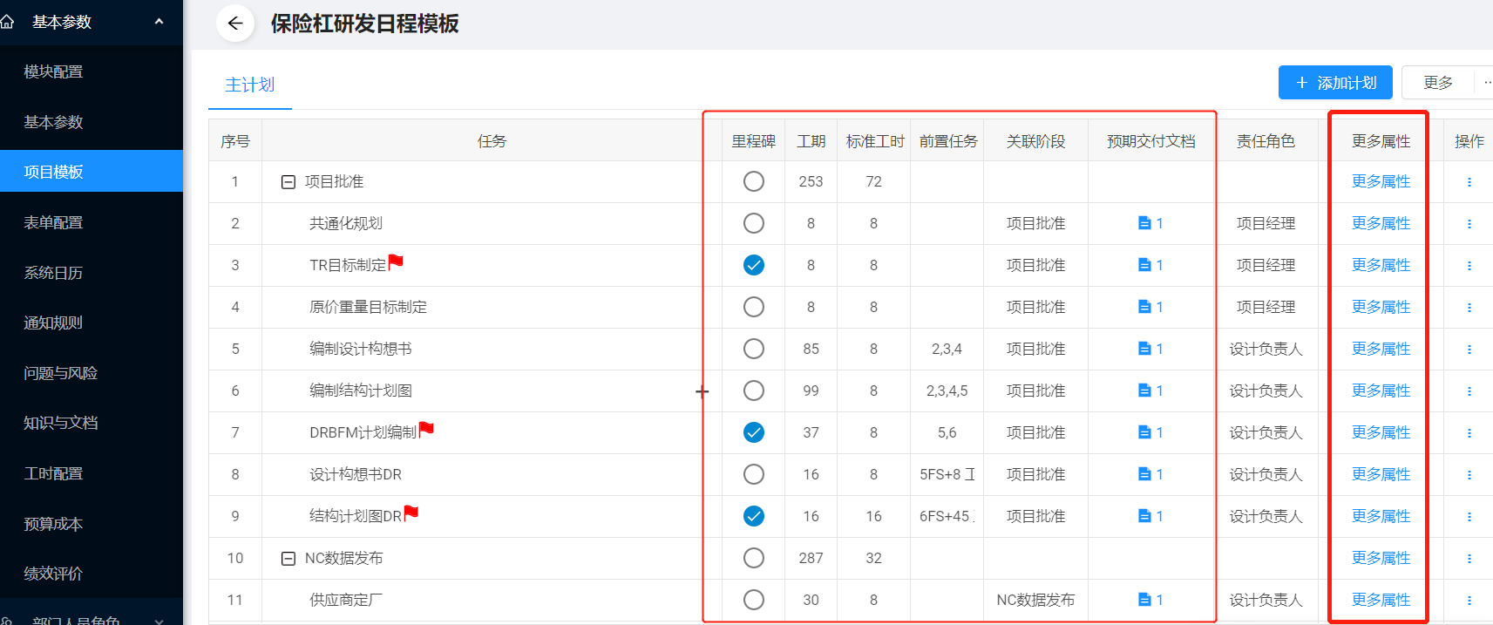Viewport: 1493px width, 625px height.
Task: Click three-dot action menu for row 1
Action: pyautogui.click(x=1469, y=182)
